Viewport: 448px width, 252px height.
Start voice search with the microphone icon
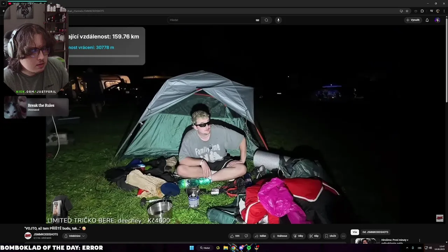278,20
